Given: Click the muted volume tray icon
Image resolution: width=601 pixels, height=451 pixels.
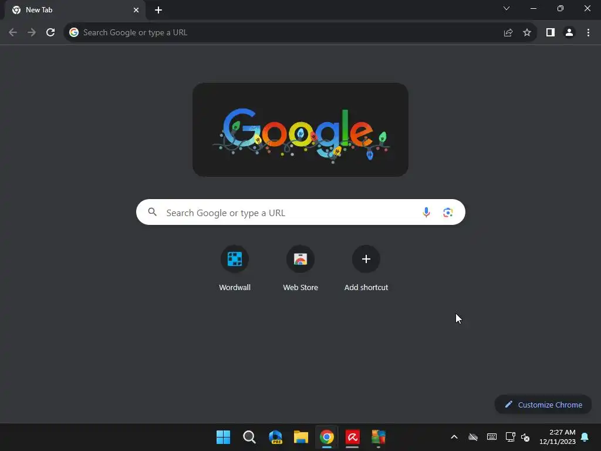Looking at the screenshot, I should coord(525,437).
